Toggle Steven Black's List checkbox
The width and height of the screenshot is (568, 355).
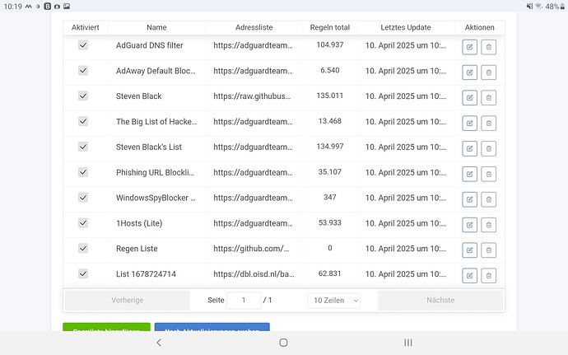coord(83,147)
